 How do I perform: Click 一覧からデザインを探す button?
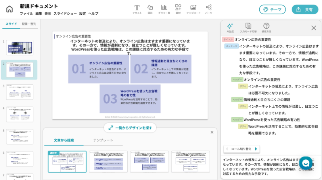[x=130, y=128]
